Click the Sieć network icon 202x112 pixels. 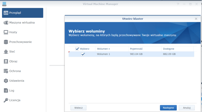click(6, 52)
